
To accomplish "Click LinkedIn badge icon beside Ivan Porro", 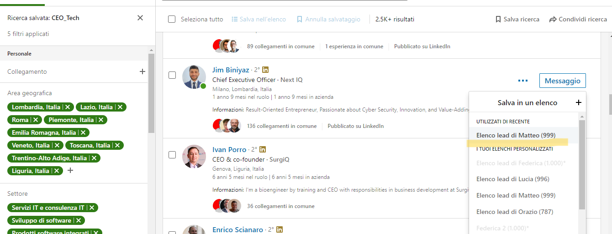I will point(263,149).
